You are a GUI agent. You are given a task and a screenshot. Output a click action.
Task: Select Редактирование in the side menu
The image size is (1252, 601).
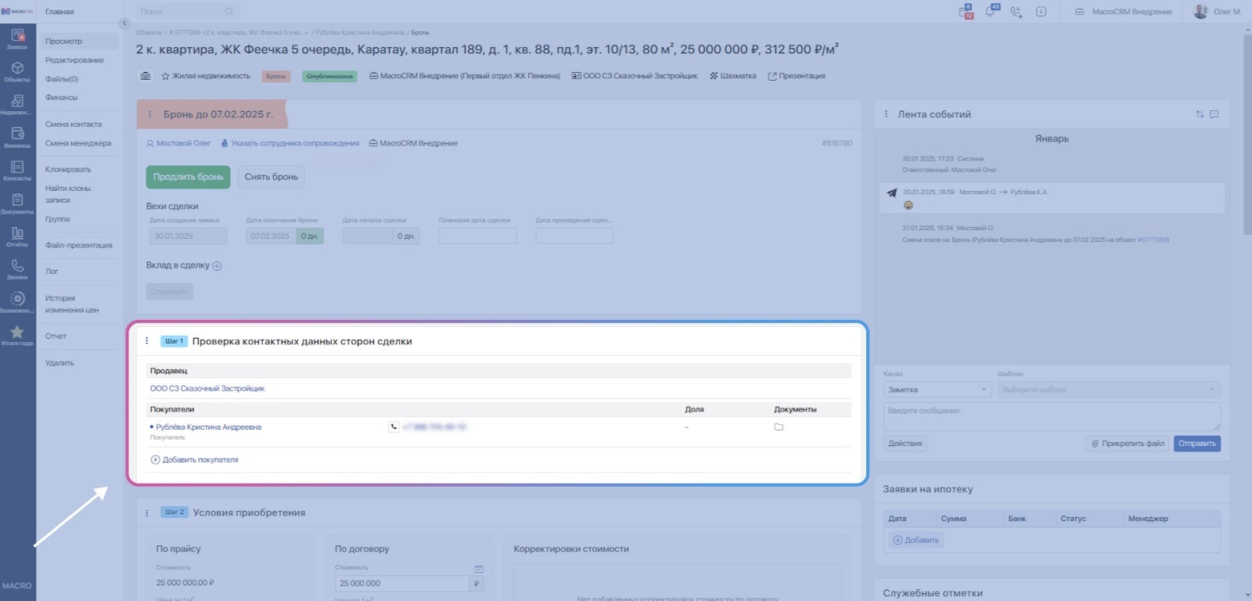74,60
